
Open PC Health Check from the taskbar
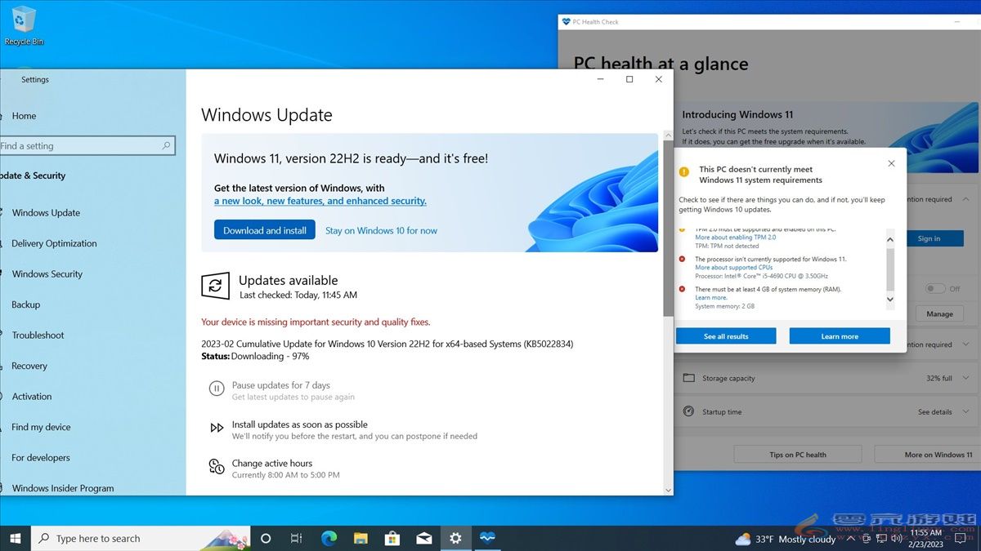tap(487, 538)
